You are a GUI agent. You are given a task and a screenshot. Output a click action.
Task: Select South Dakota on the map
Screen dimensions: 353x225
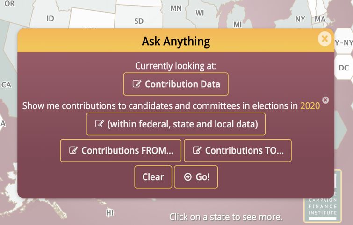(x=139, y=21)
